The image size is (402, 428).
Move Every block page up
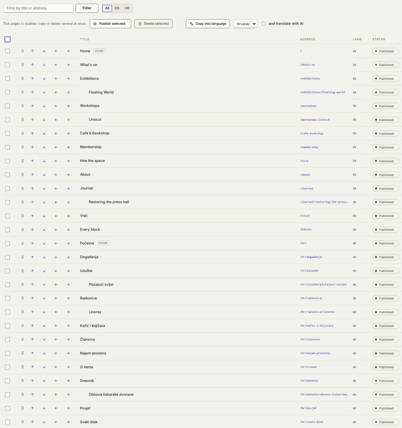tap(32, 230)
